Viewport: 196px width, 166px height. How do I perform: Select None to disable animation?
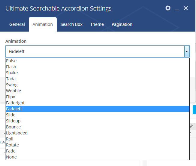[x=11, y=157]
